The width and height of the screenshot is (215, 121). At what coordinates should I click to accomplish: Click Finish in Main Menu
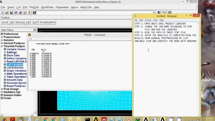(7, 98)
